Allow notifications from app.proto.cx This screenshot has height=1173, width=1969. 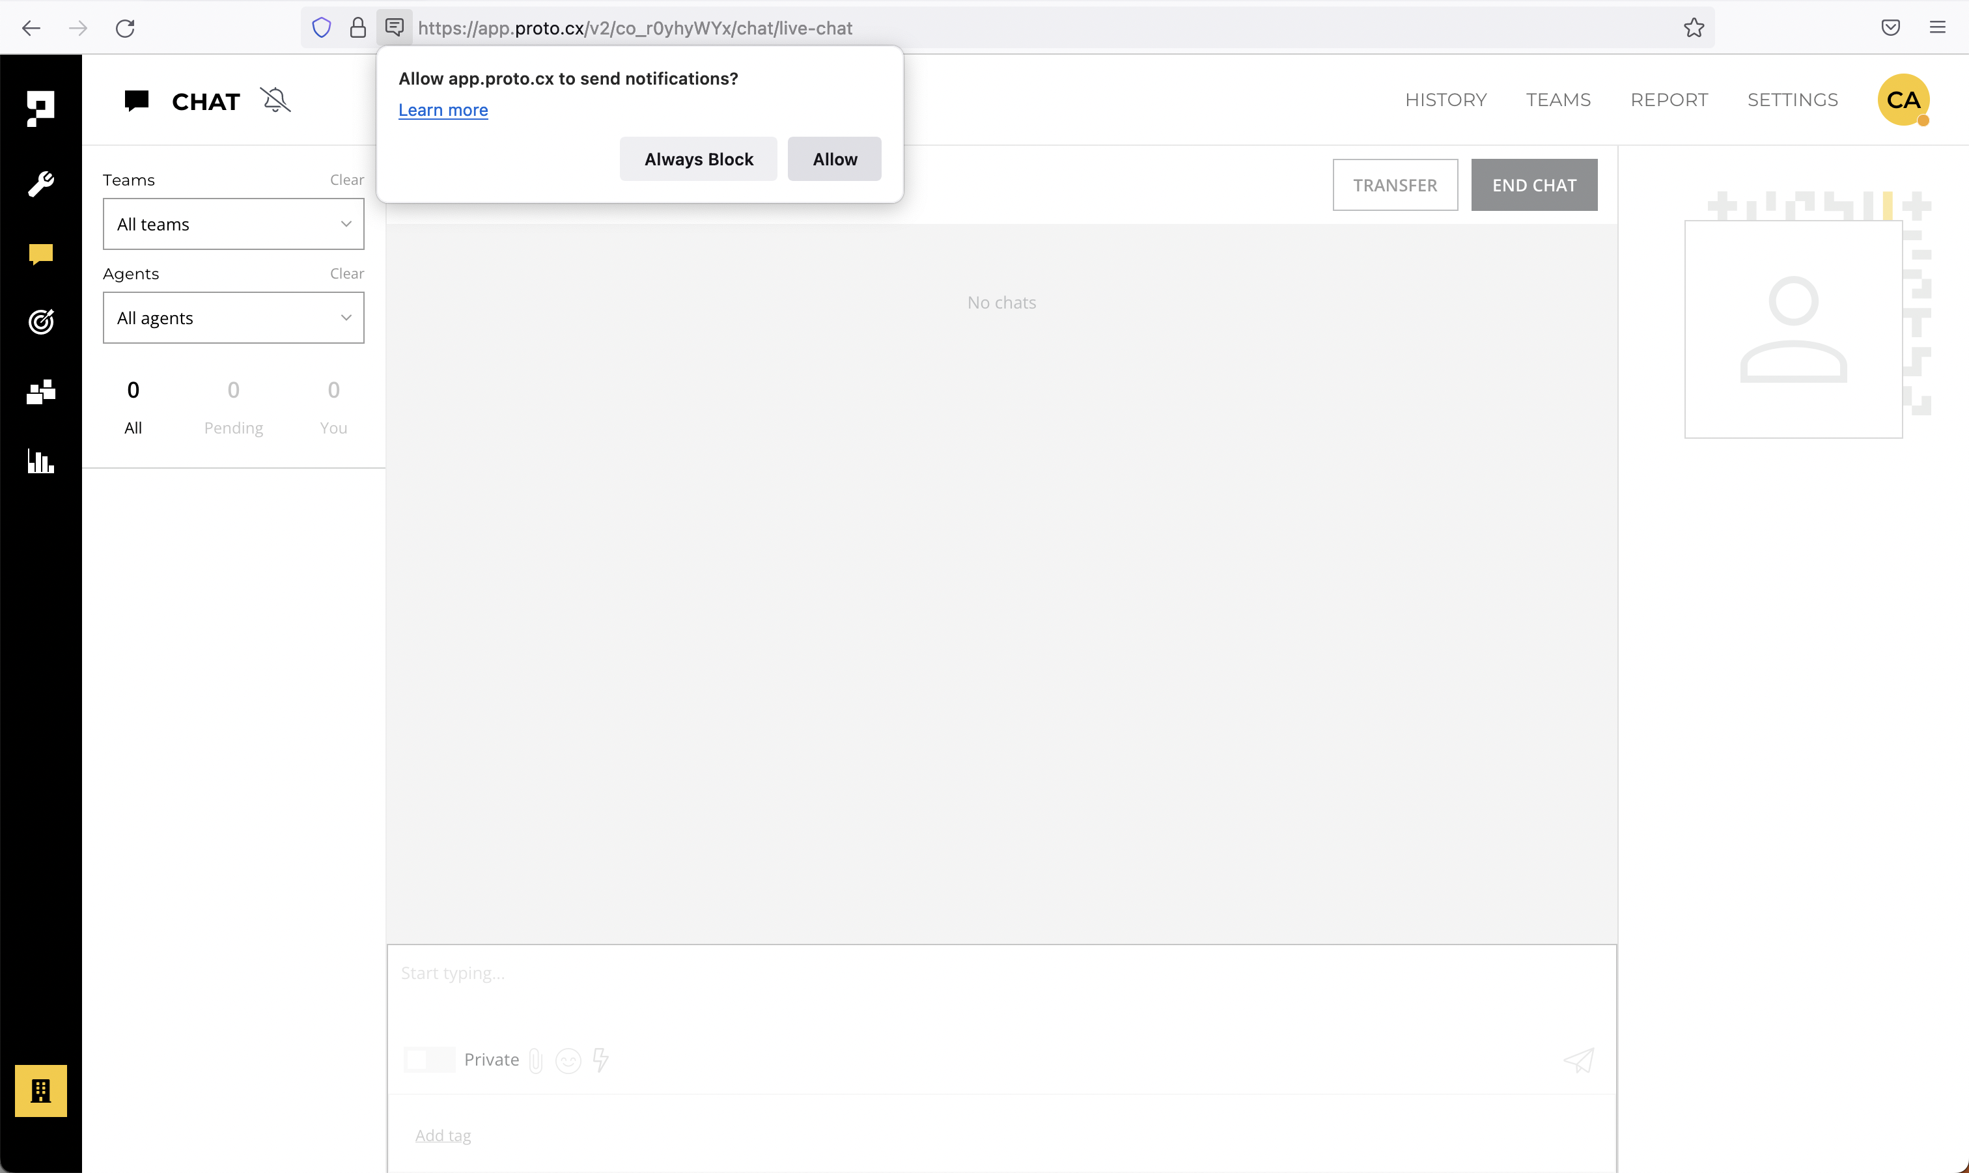coord(834,159)
